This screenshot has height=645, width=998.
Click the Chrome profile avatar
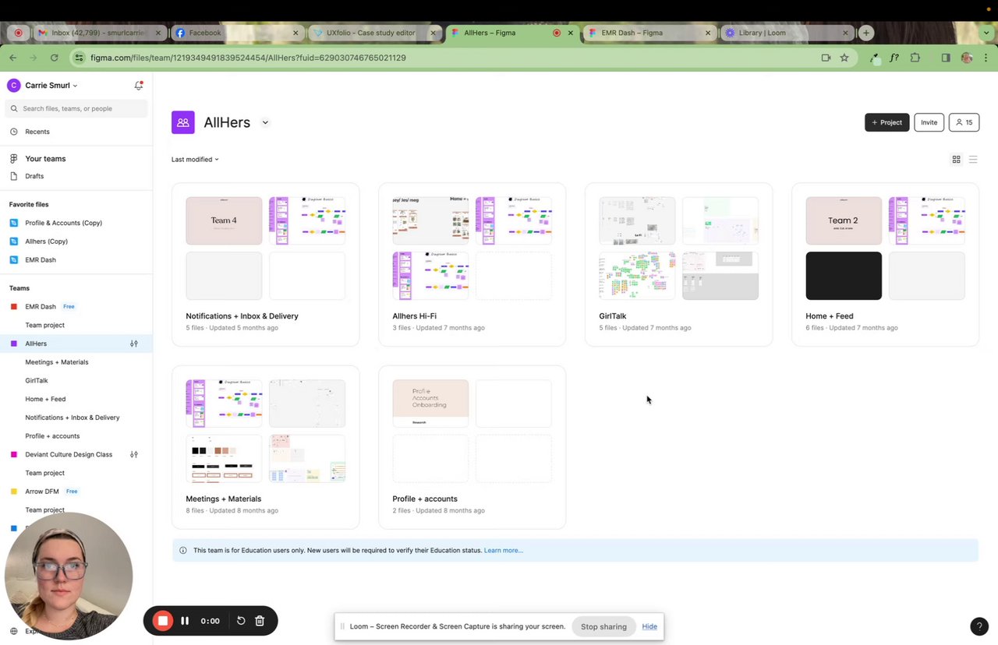[967, 58]
